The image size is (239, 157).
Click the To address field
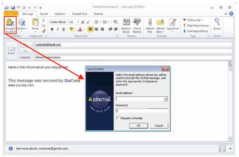[x=133, y=45]
